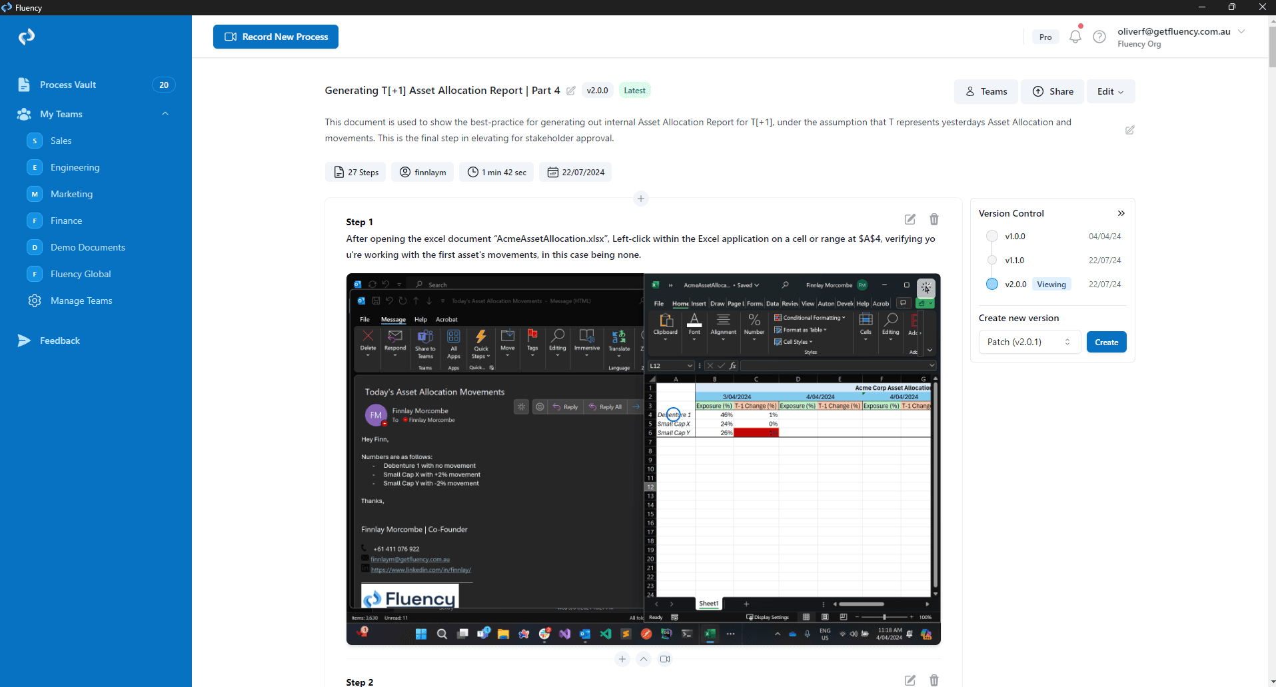
Task: Open Manage Teams settings
Action: click(x=81, y=301)
